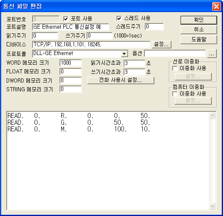
Task: Enable 이중화 사용 under 선로 이중화
Action: [175, 68]
